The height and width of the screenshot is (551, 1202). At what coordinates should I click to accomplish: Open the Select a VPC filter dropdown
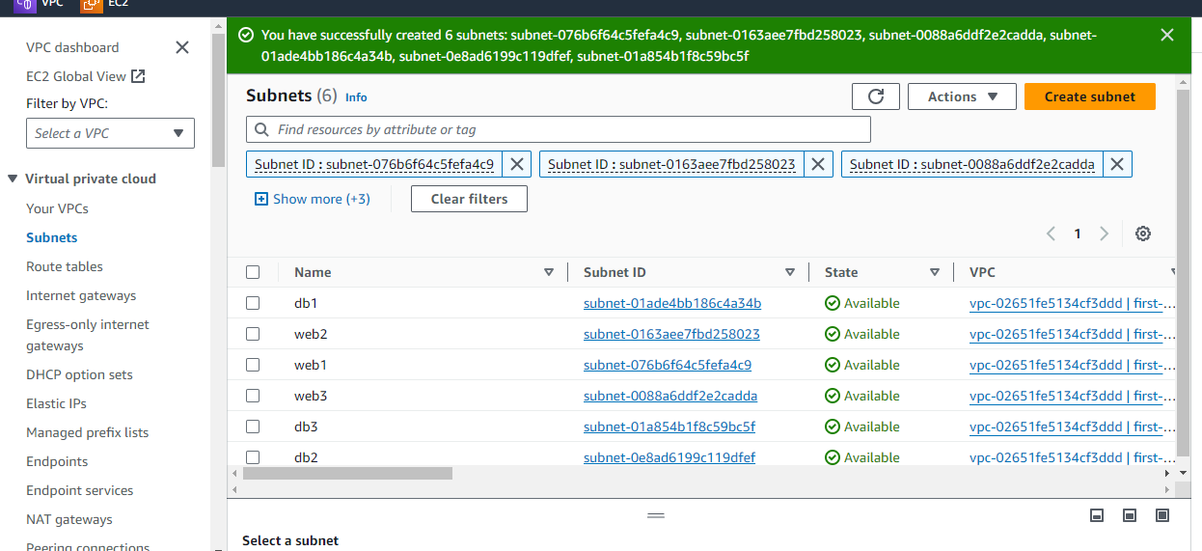pyautogui.click(x=110, y=133)
